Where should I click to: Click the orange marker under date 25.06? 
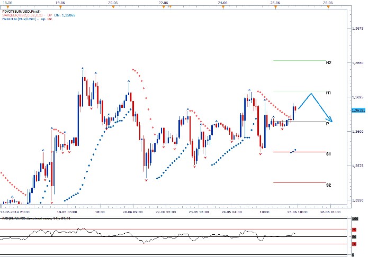(x=275, y=7)
